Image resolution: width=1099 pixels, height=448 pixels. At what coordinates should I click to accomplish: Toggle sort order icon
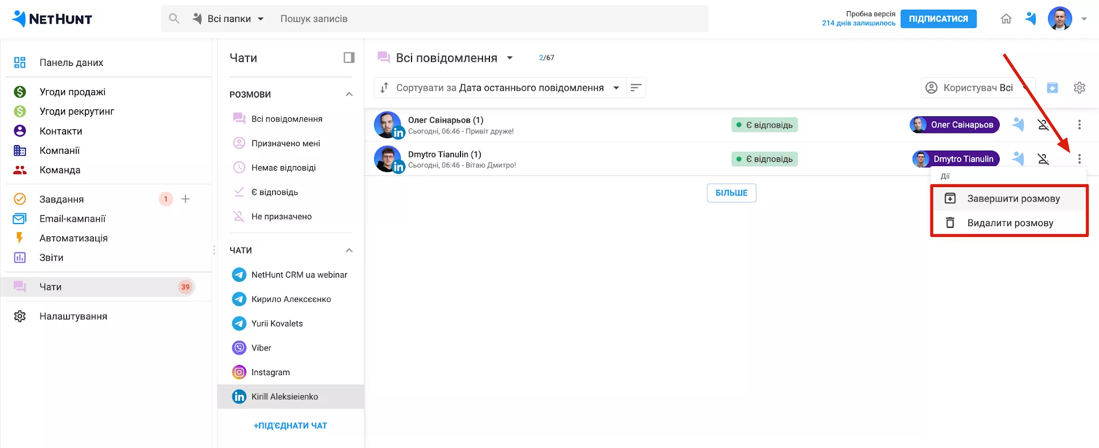point(636,88)
